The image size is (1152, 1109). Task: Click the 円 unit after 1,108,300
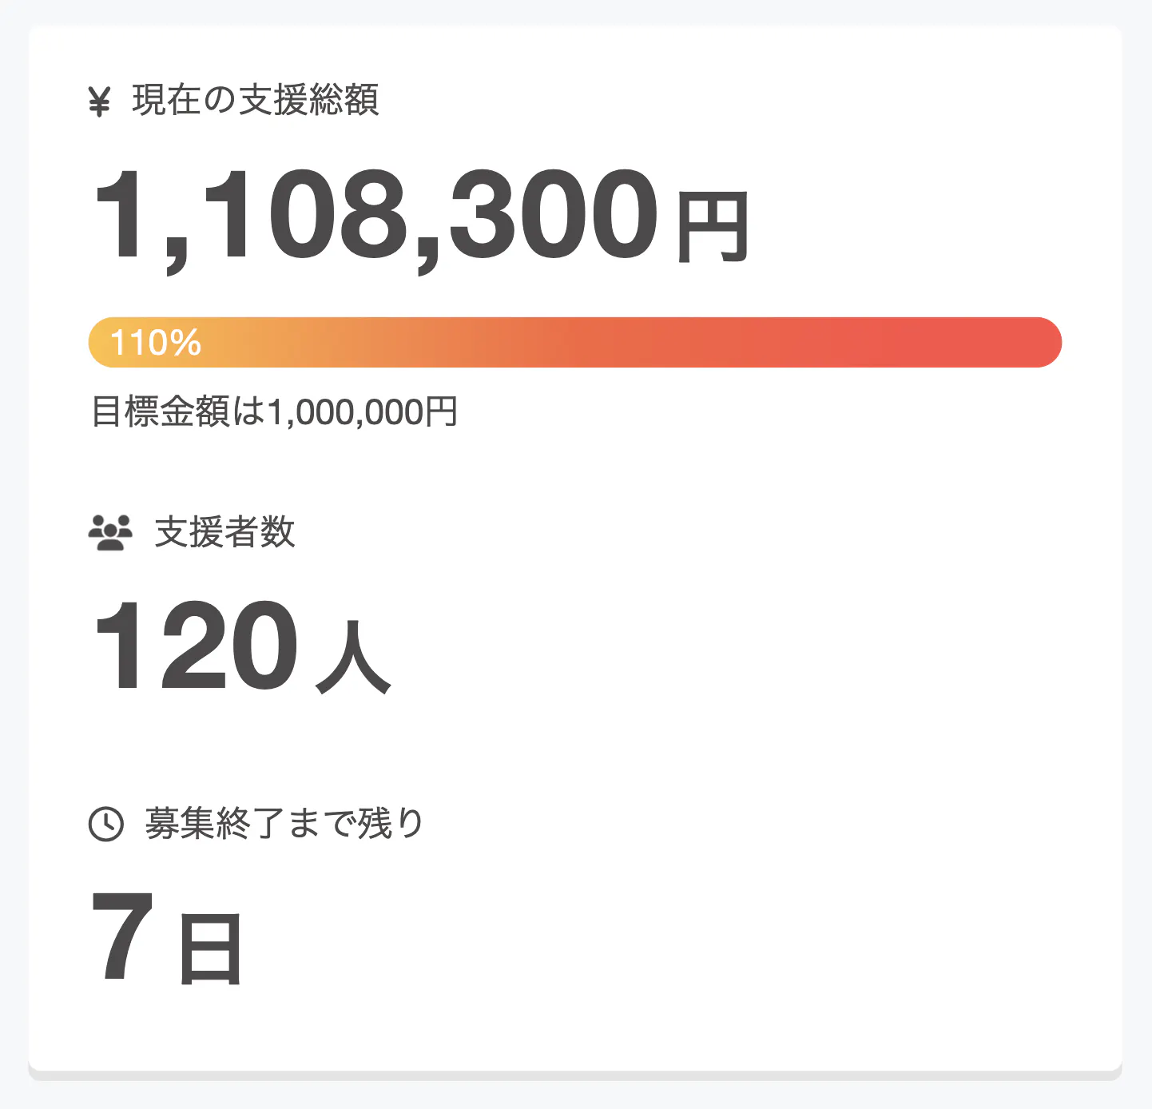[x=713, y=228]
